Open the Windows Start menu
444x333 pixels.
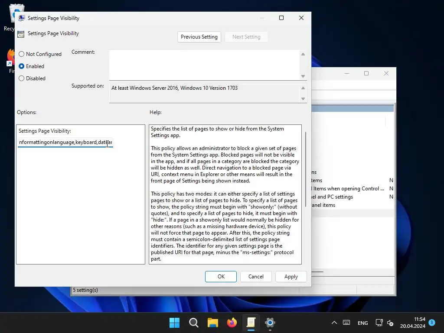pyautogui.click(x=174, y=323)
